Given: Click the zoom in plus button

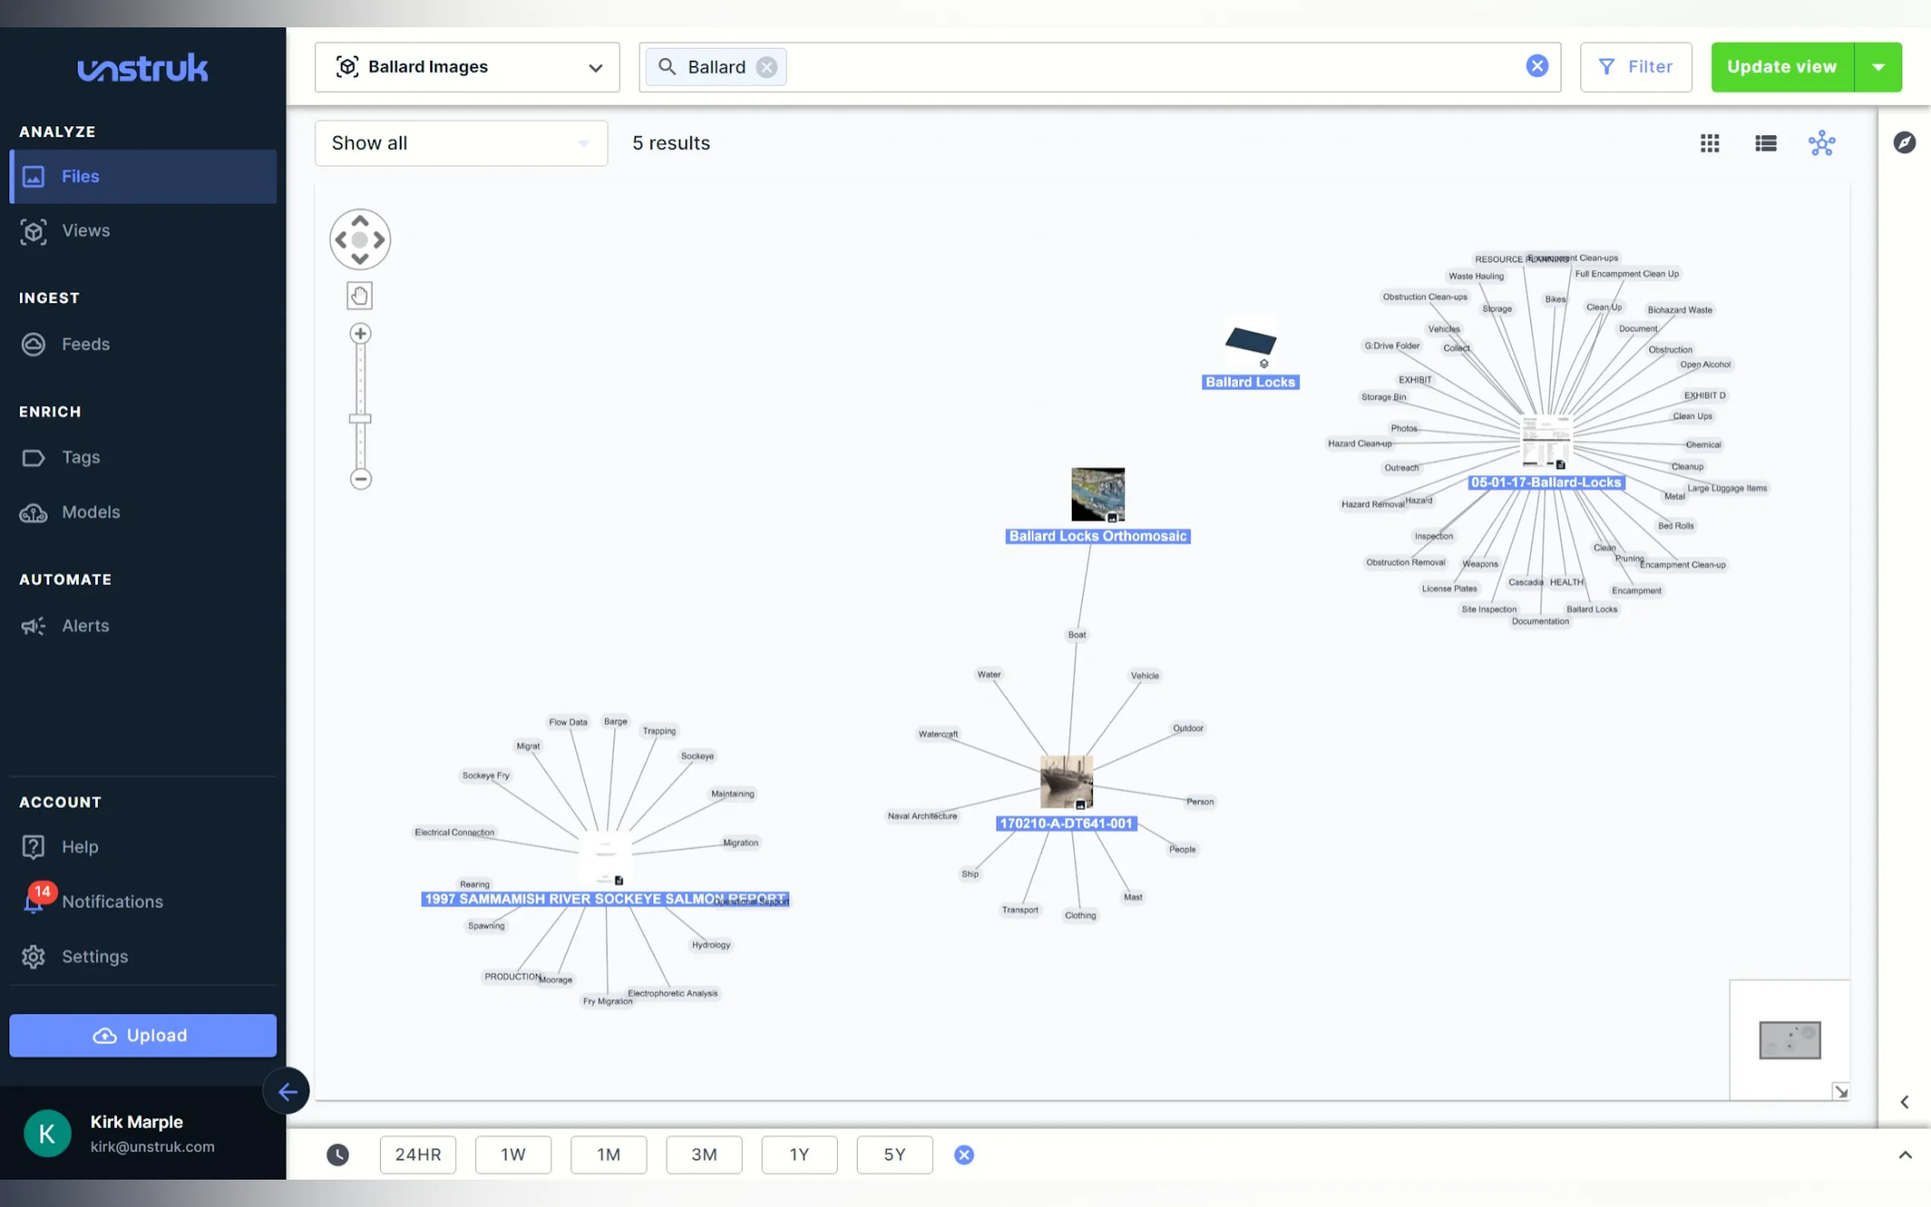Looking at the screenshot, I should (x=360, y=334).
